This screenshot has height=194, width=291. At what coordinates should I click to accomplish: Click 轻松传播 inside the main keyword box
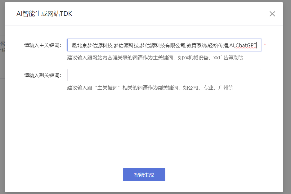[x=218, y=45]
